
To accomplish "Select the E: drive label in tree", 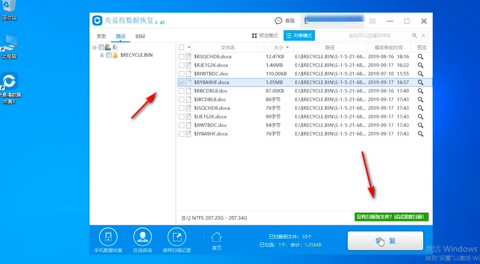I will 115,48.
